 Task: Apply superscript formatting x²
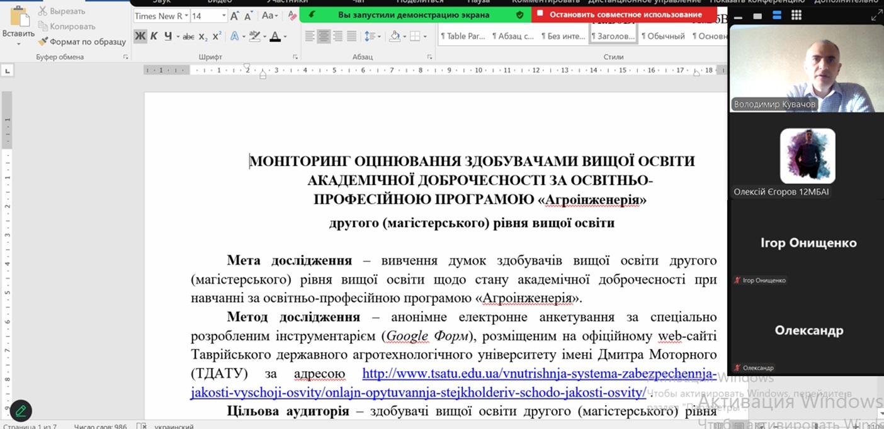pos(217,36)
